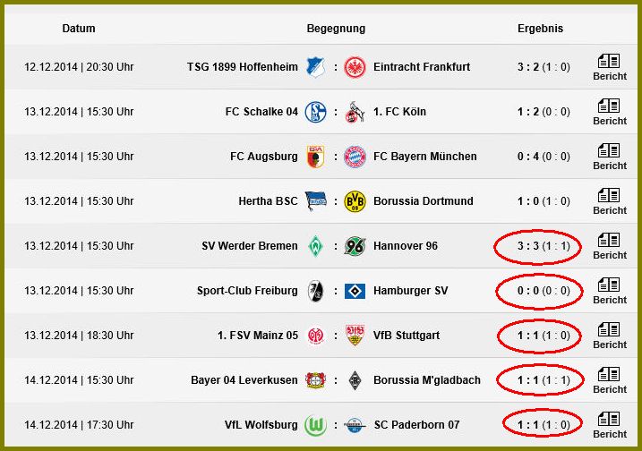Click the Begegnung column header
This screenshot has height=451, width=642.
coord(336,29)
